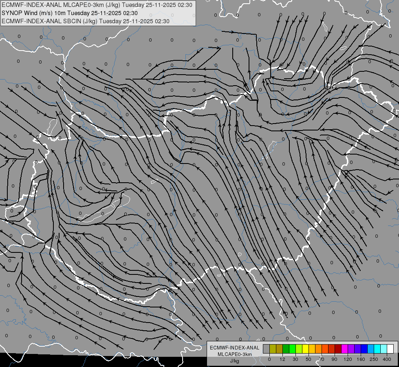399x367 pixels.
Task: Click the lime yellow-green legend swatch
Action: click(x=299, y=349)
